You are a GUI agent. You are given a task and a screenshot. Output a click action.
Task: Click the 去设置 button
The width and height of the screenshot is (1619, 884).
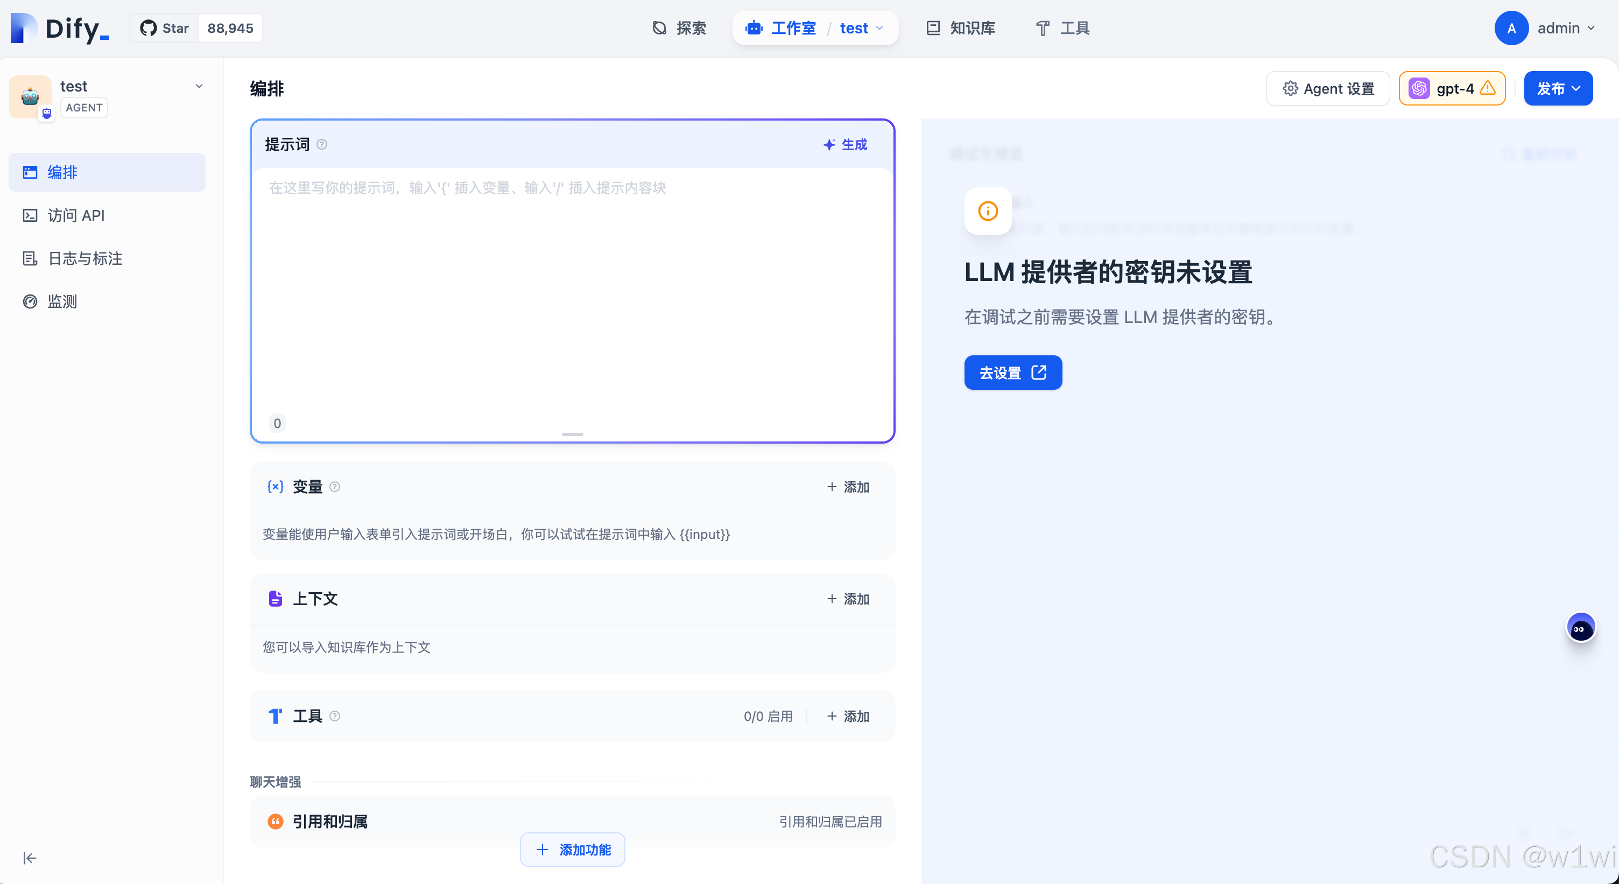coord(1012,372)
